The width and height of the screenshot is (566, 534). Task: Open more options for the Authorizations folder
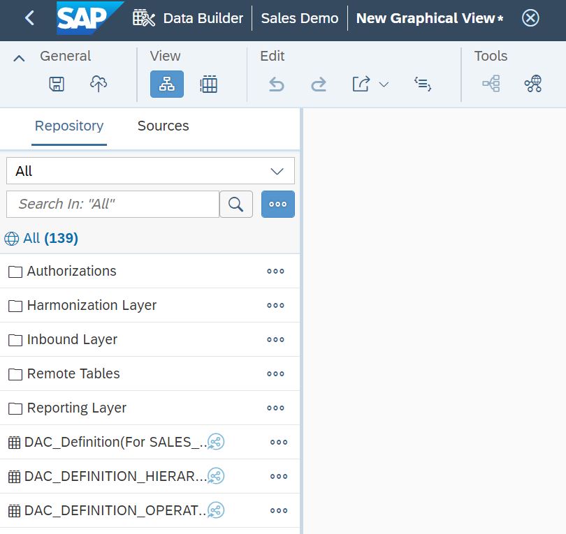pos(275,272)
